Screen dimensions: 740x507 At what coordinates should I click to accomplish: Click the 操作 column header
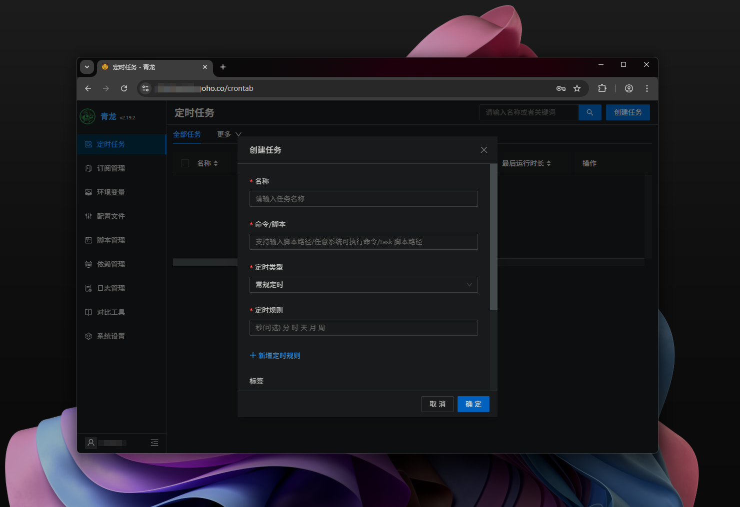(x=589, y=163)
